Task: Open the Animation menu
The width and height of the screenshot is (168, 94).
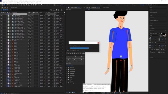Action: click(x=24, y=3)
